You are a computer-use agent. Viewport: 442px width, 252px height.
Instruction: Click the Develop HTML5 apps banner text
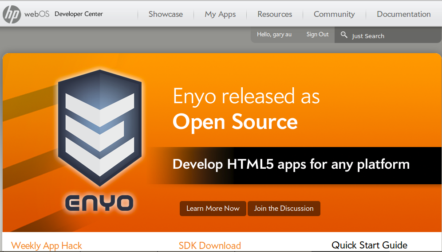pos(291,164)
